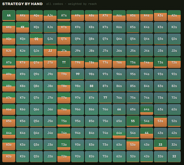Choose the A2o hand cell

coord(9,156)
